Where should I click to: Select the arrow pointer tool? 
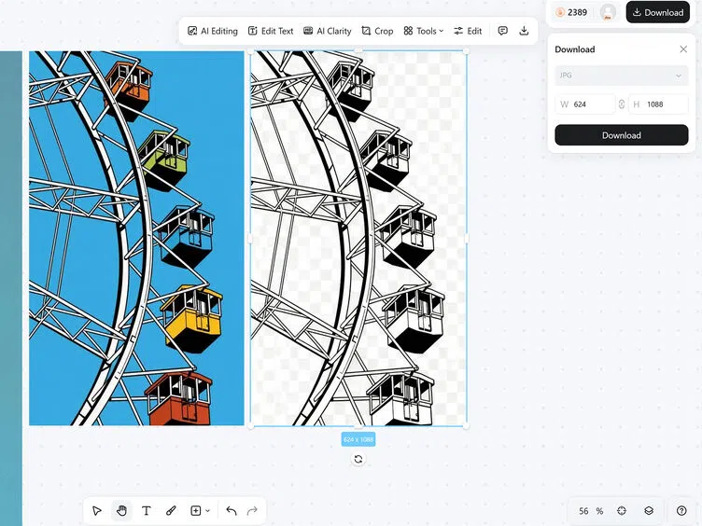tap(97, 510)
